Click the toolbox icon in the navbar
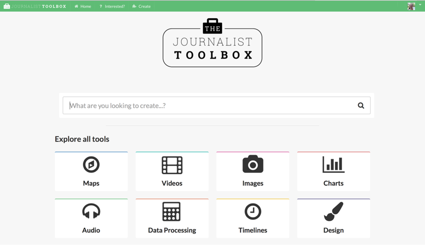The image size is (425, 245). click(x=7, y=6)
